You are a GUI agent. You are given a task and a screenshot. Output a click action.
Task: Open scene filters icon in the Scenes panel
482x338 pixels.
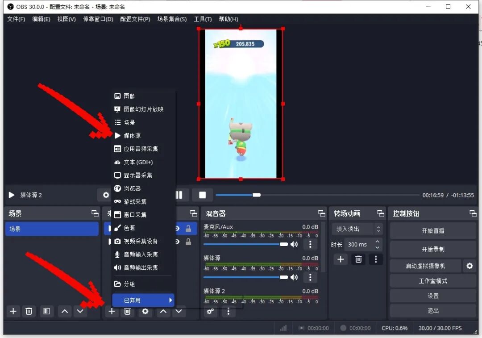tap(46, 311)
